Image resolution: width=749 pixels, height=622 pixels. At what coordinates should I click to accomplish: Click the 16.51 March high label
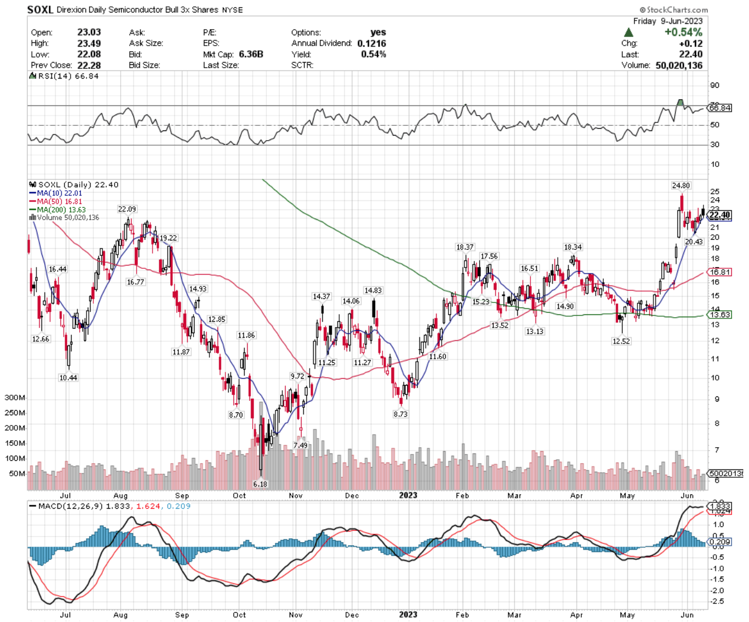coord(529,269)
